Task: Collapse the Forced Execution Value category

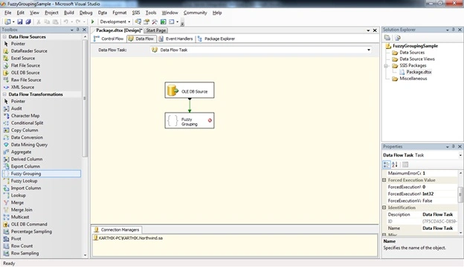Action: click(x=384, y=180)
